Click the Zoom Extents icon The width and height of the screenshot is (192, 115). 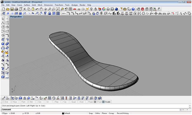[x=58, y=9]
